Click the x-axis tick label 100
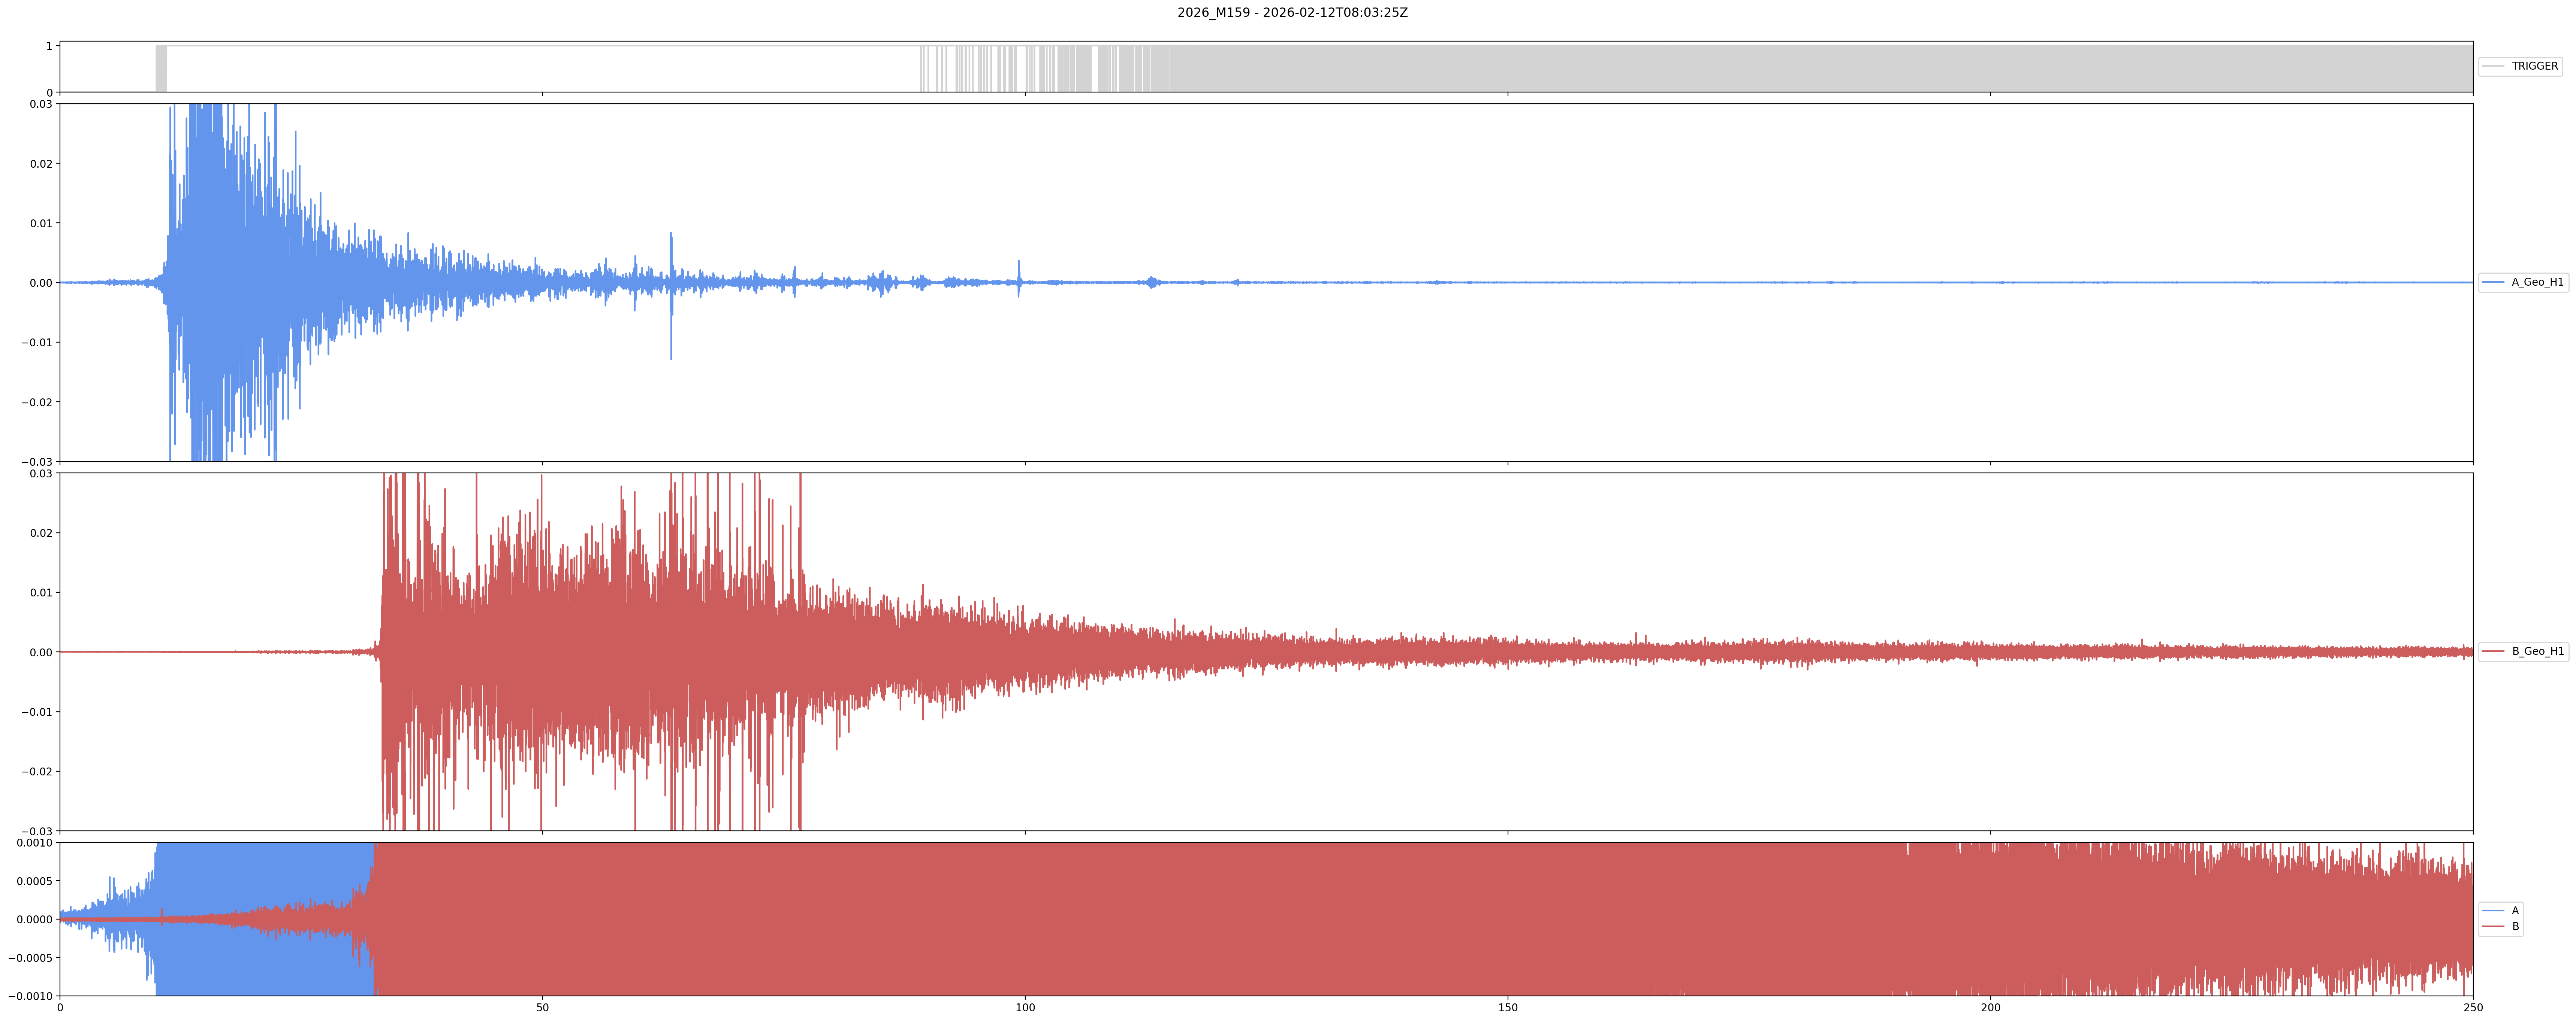The height and width of the screenshot is (1021, 2576). [x=1025, y=1008]
